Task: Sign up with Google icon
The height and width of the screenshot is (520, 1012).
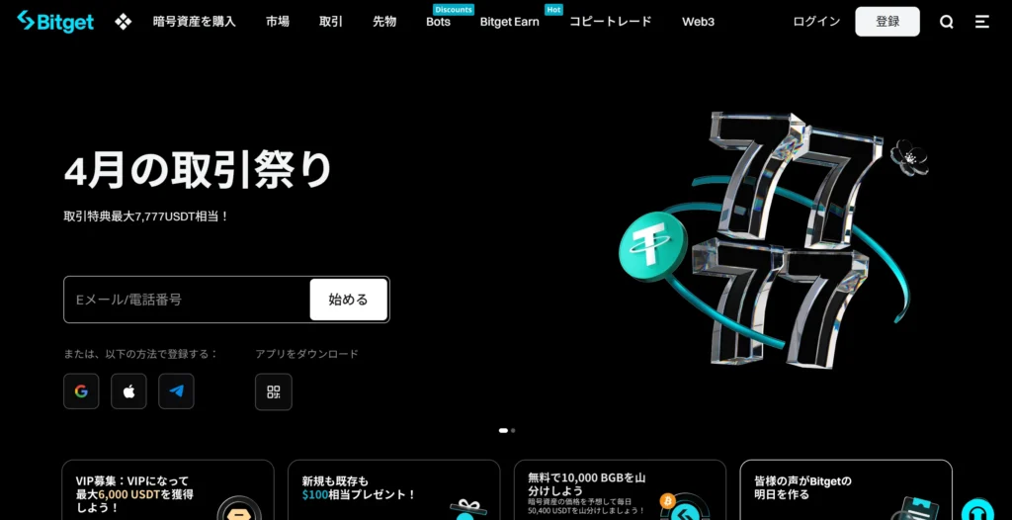Action: pos(81,391)
